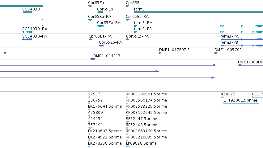Screen dimensions: 263x148
Task: Click the CG34030-RA transcript label
Action: [x=35, y=29]
